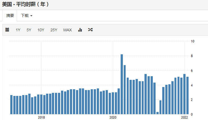Click the 2022 x-axis label
The width and height of the screenshot is (208, 120).
point(184,118)
